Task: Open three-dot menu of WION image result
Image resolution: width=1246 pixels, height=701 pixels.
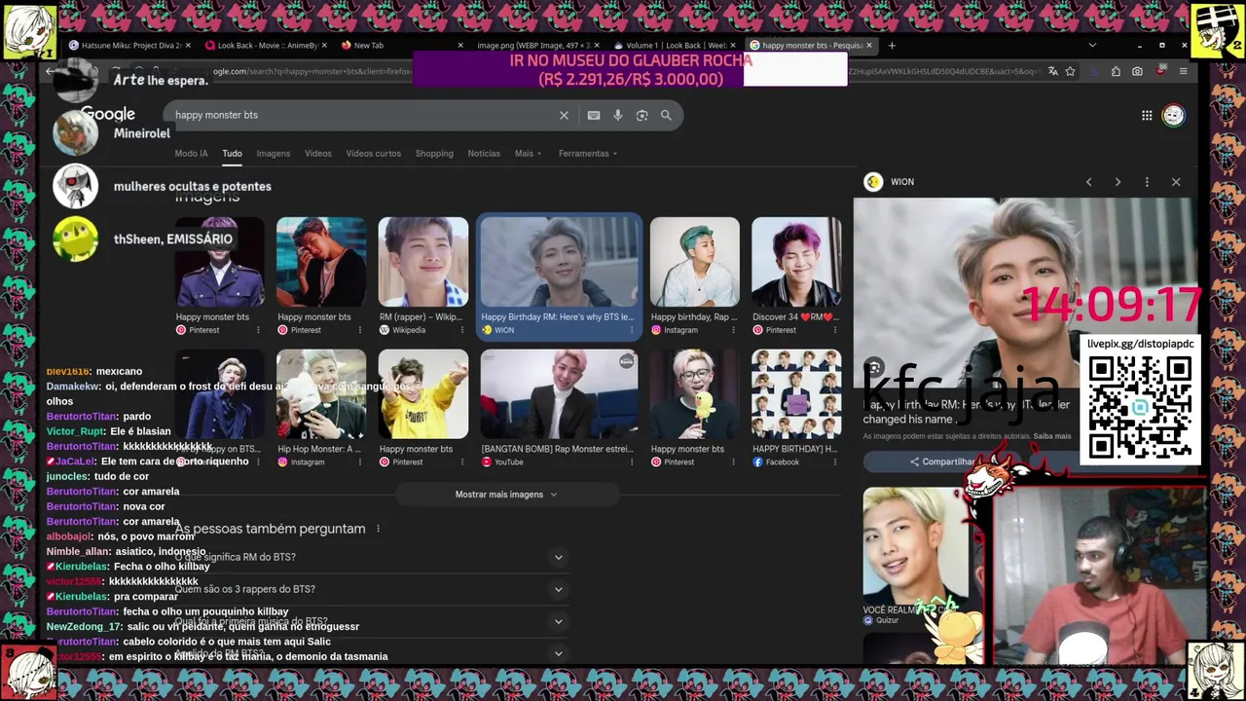Action: point(633,330)
